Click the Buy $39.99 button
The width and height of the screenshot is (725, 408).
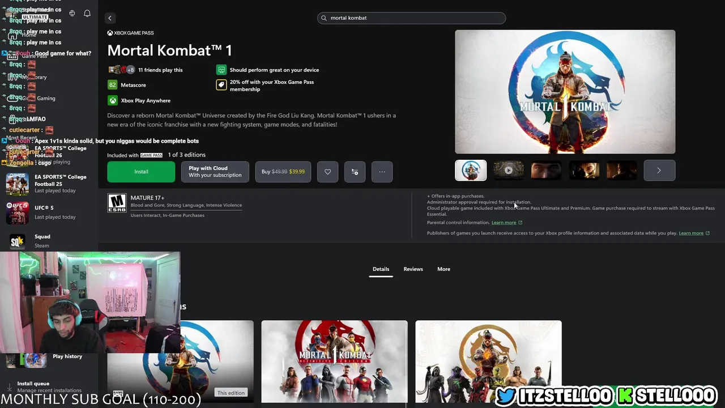coord(283,172)
